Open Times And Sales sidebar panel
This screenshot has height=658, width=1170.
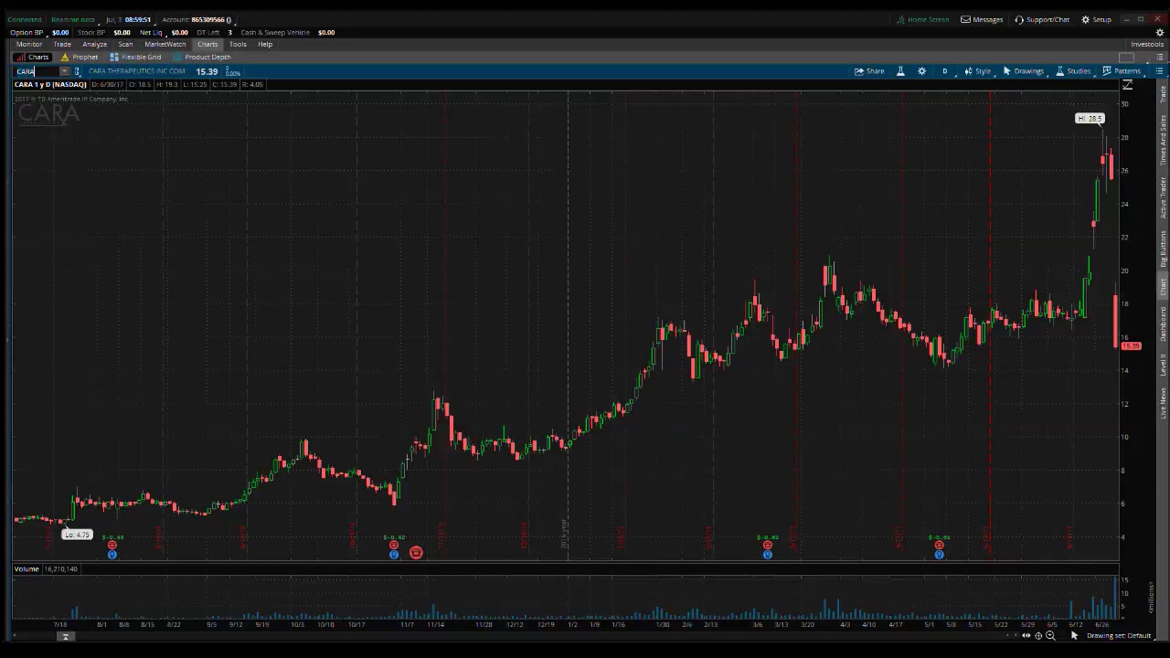tap(1163, 139)
